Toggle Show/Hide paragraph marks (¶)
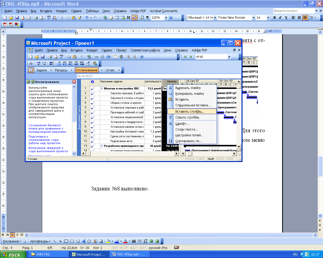 point(148,18)
